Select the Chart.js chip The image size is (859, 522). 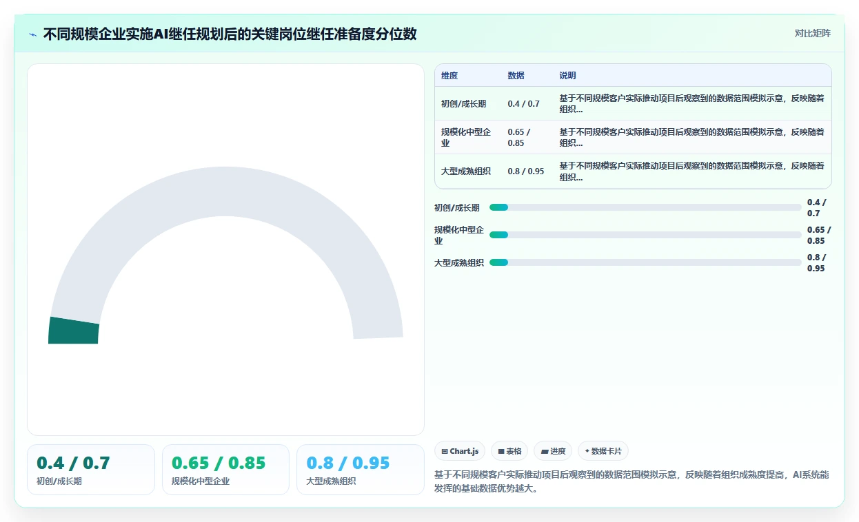[460, 451]
